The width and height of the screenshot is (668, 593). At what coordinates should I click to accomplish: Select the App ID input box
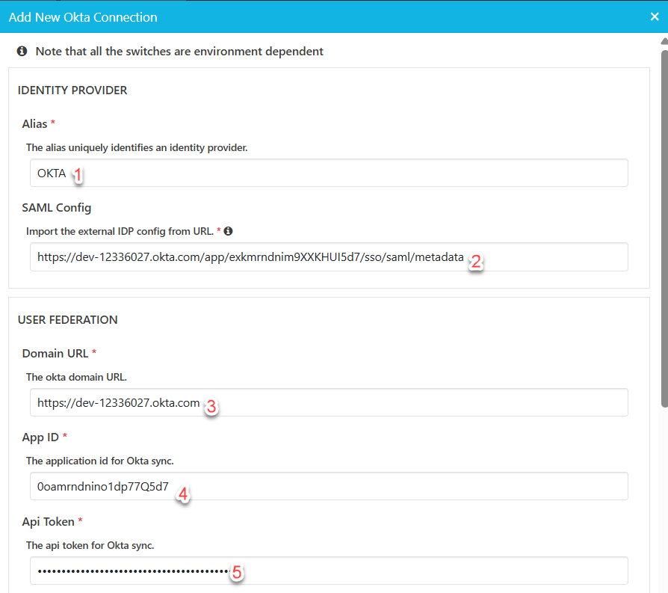(x=329, y=486)
